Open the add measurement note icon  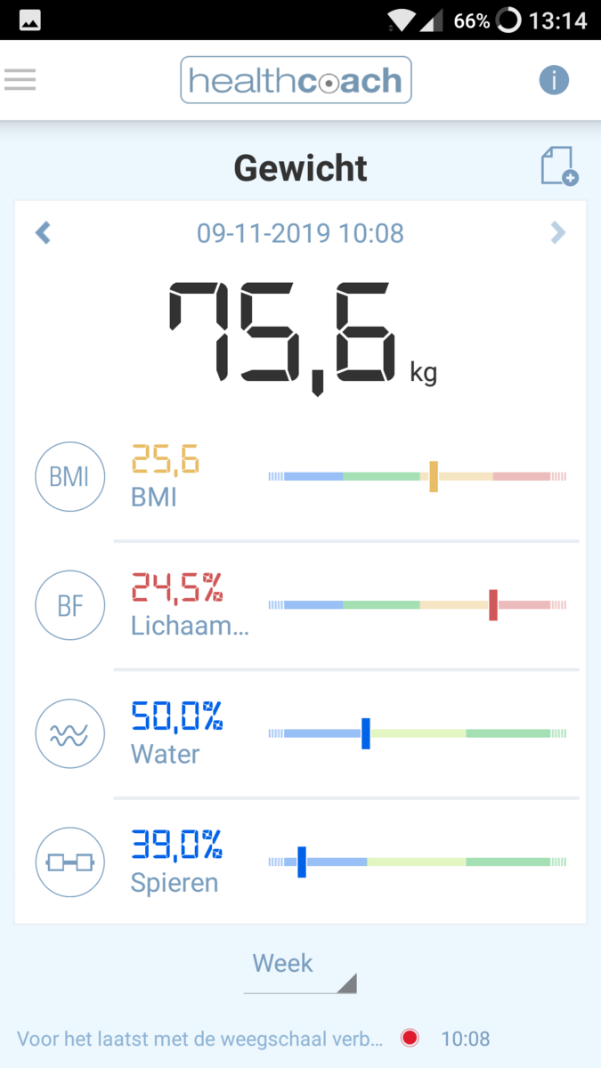click(556, 166)
